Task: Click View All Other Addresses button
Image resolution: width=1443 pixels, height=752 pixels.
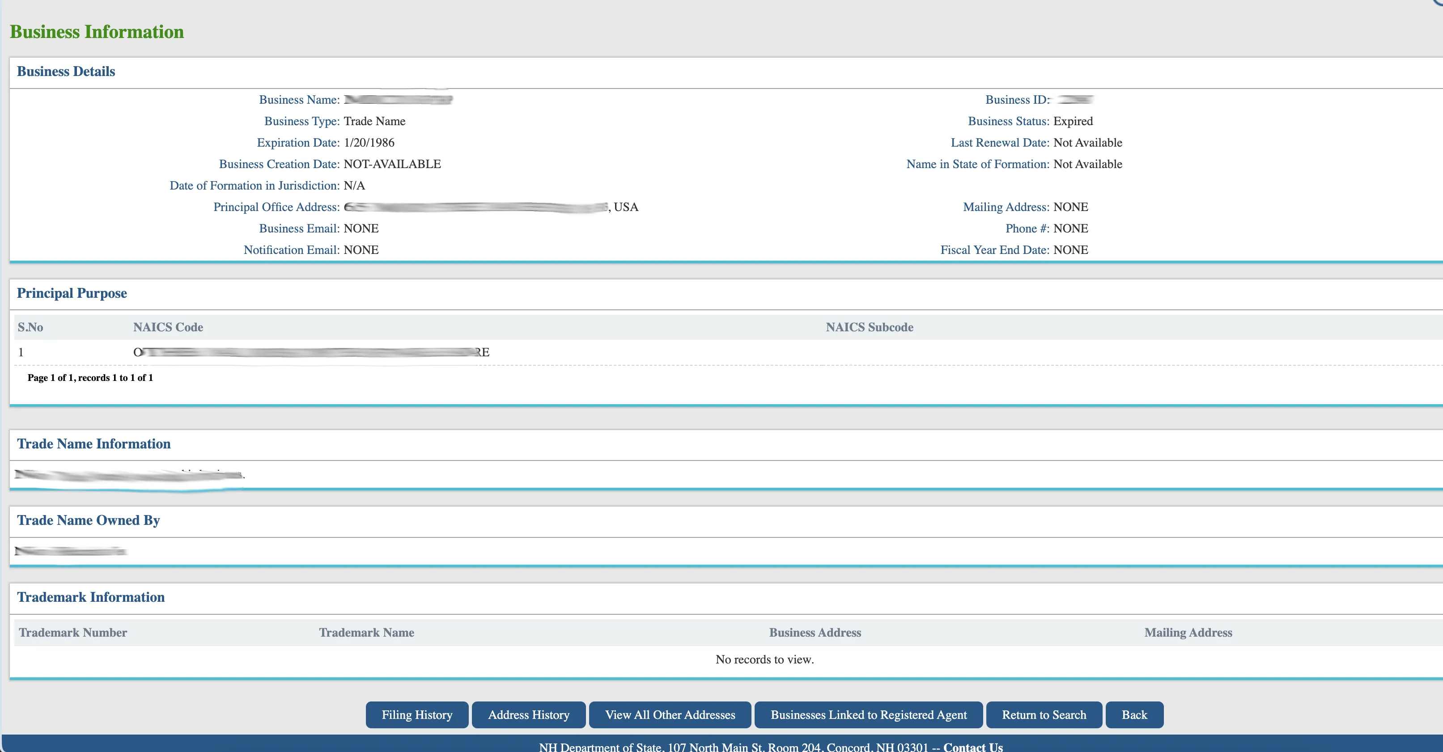Action: coord(670,714)
